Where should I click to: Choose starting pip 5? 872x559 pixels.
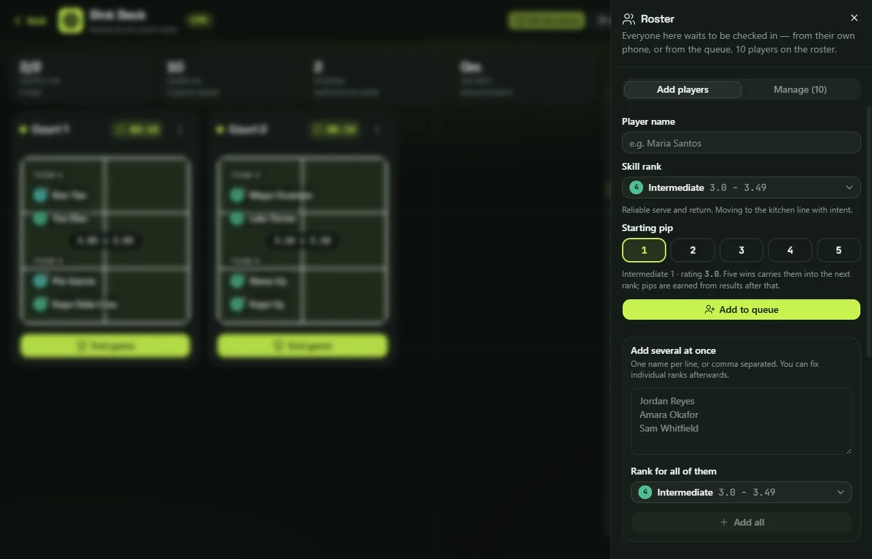(839, 250)
